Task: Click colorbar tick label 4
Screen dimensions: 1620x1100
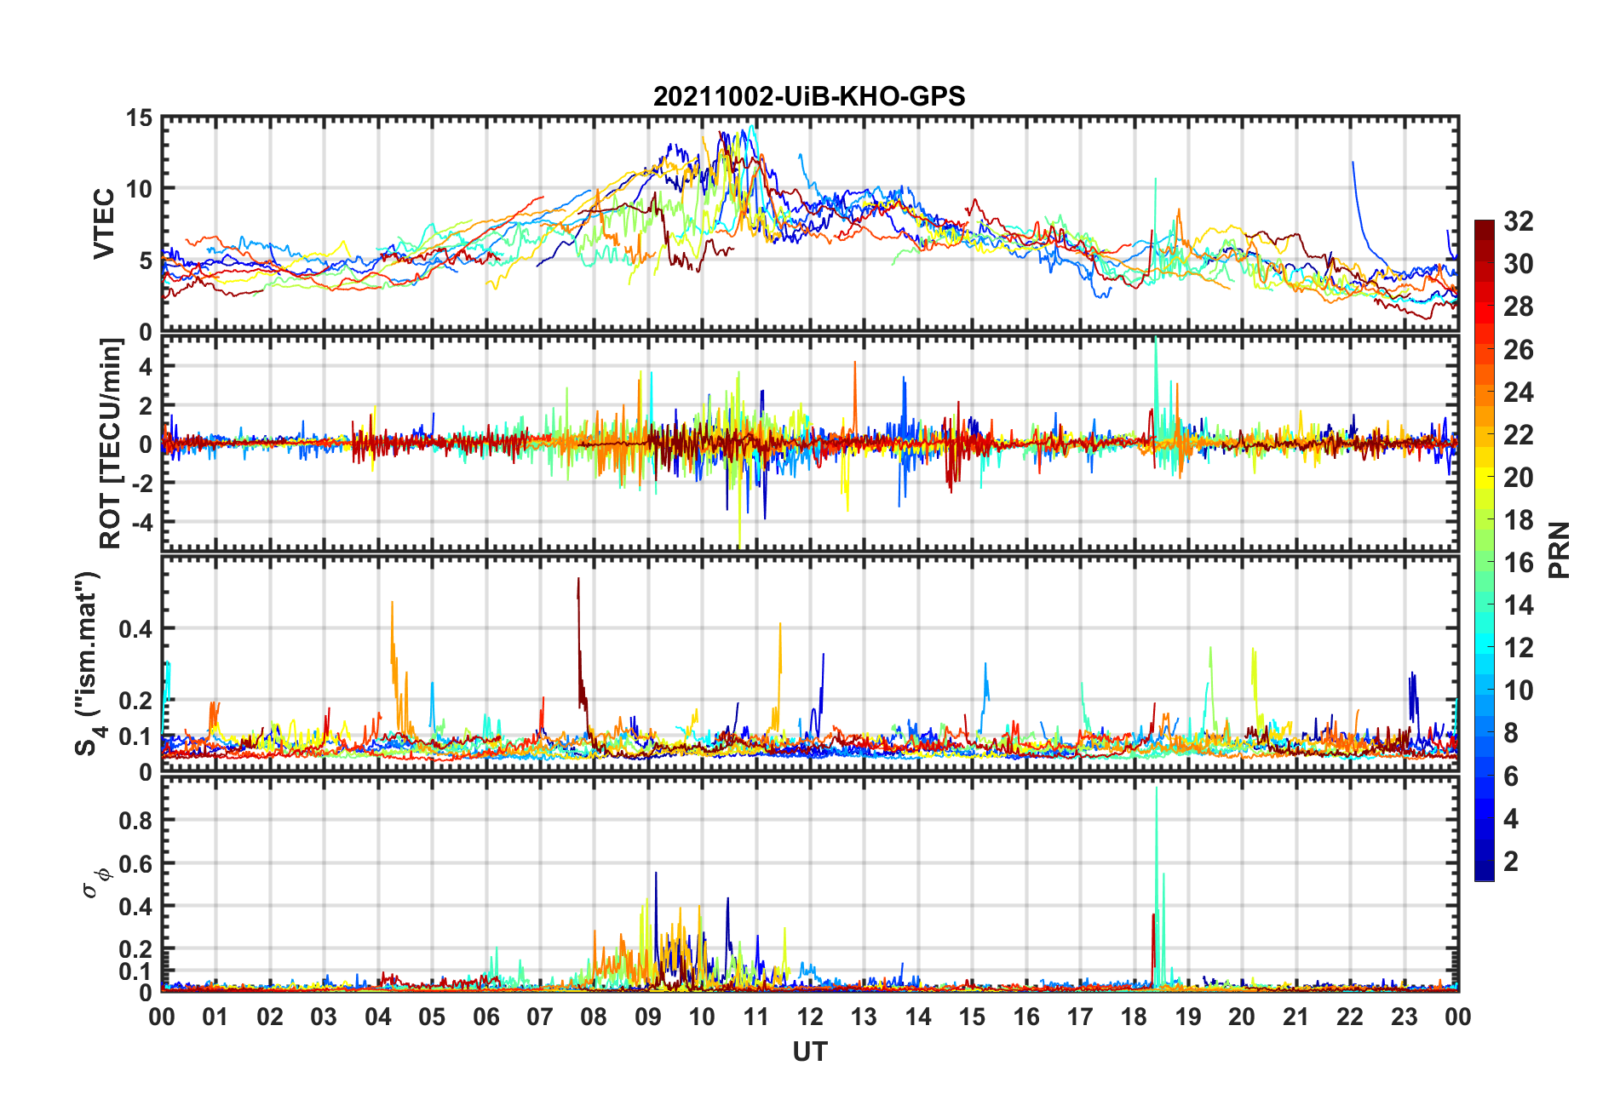Action: coord(1511,818)
